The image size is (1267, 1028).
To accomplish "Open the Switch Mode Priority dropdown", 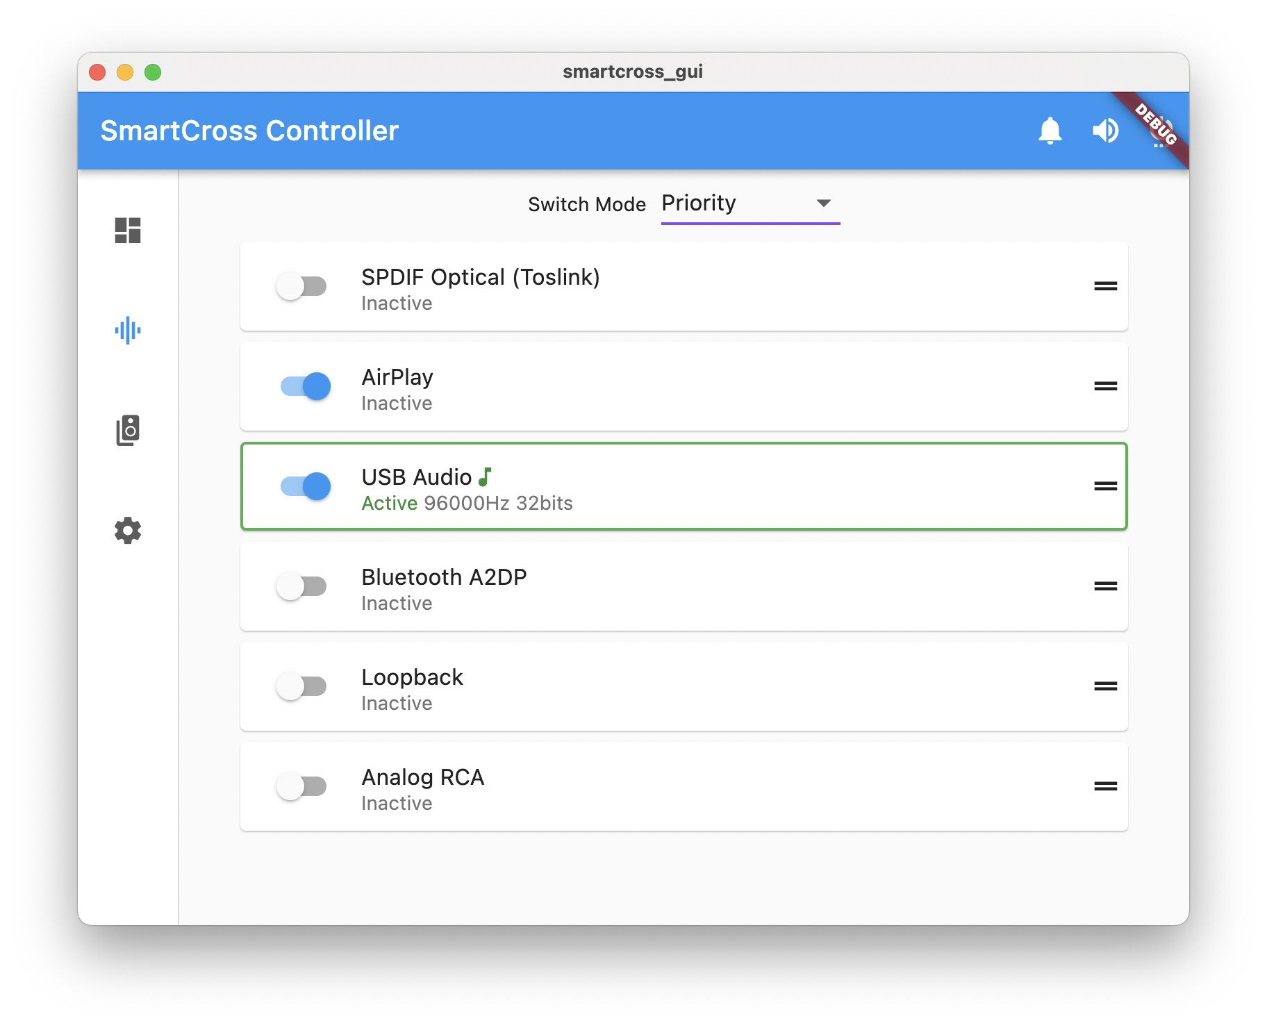I will coord(750,204).
